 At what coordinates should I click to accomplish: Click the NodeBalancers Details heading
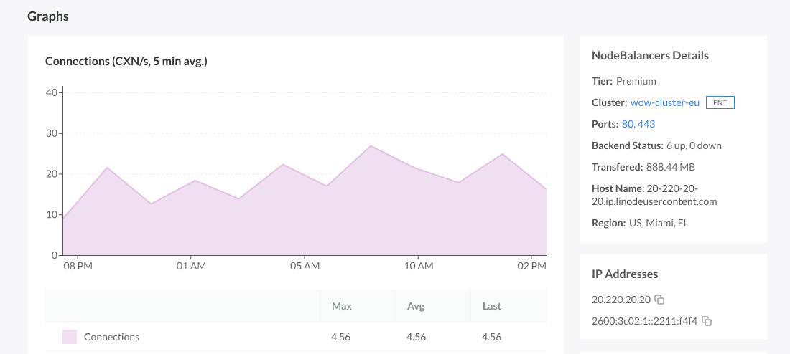coord(649,56)
